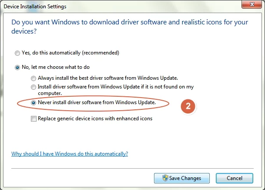Screen dimensions: 265x190
Task: Click the 'Always install the best driver software' label text
Action: (x=108, y=78)
